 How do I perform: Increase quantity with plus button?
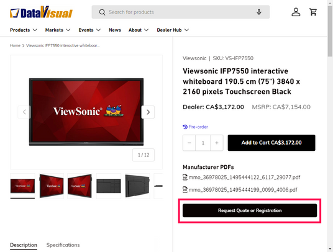tap(217, 143)
